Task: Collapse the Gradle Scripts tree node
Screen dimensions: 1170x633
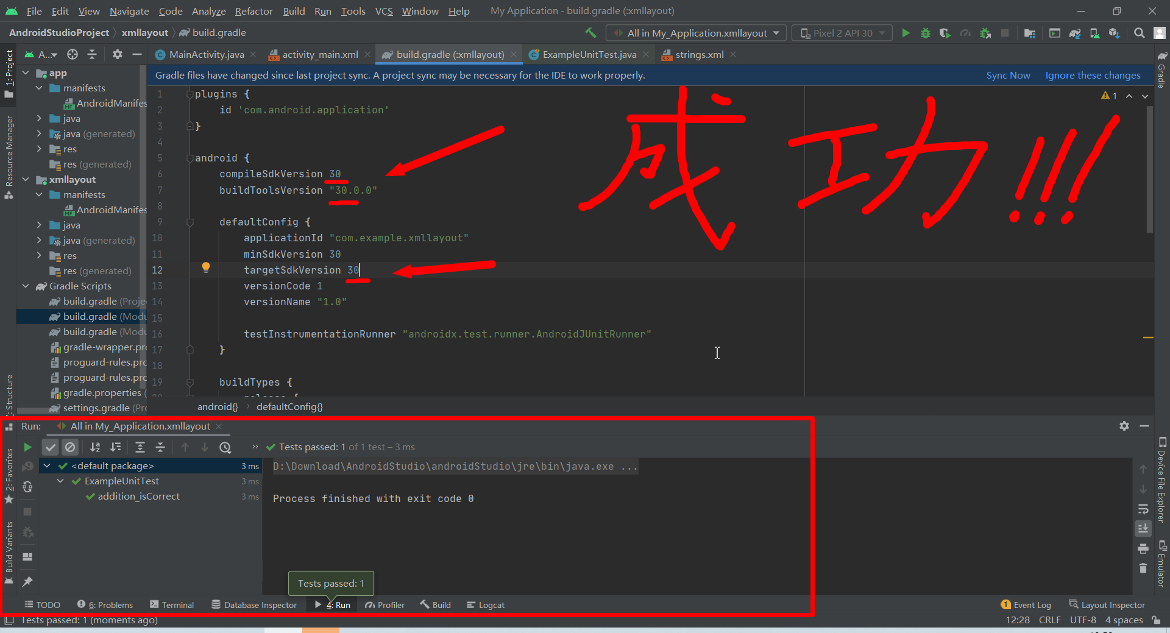Action: [x=26, y=286]
